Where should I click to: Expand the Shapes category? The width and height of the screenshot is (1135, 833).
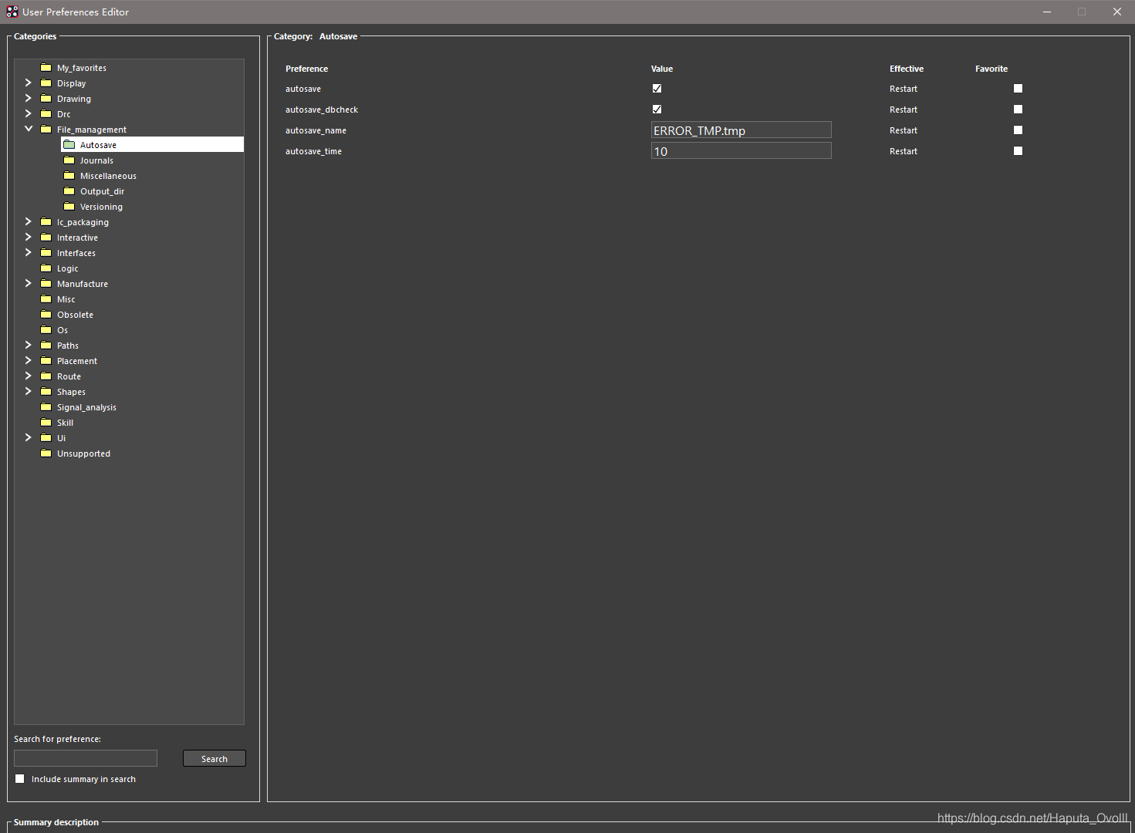[x=29, y=391]
